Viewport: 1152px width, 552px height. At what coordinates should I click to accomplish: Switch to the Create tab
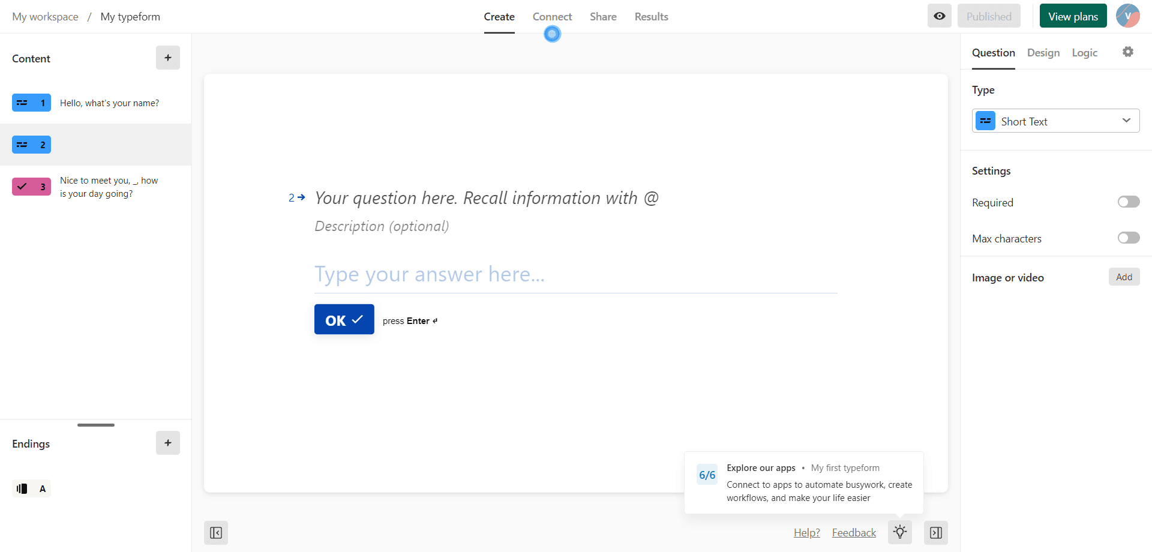pos(499,17)
